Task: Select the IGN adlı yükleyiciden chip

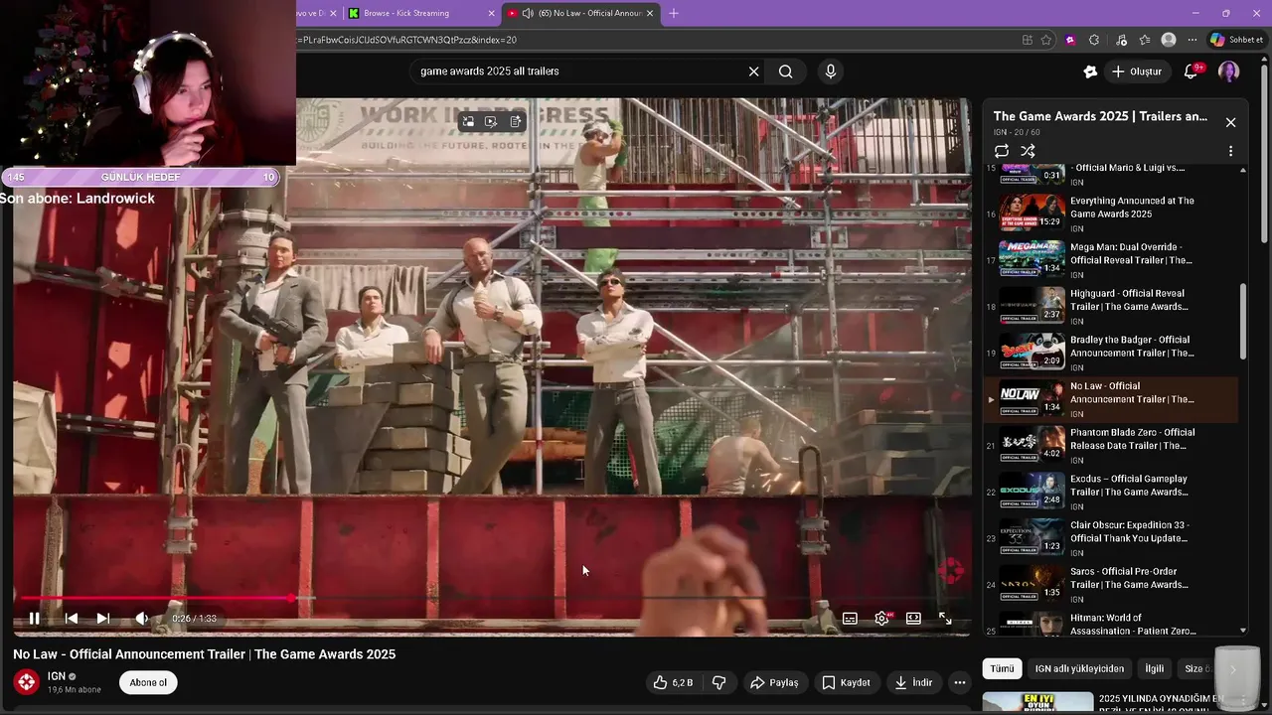Action: pos(1079,668)
